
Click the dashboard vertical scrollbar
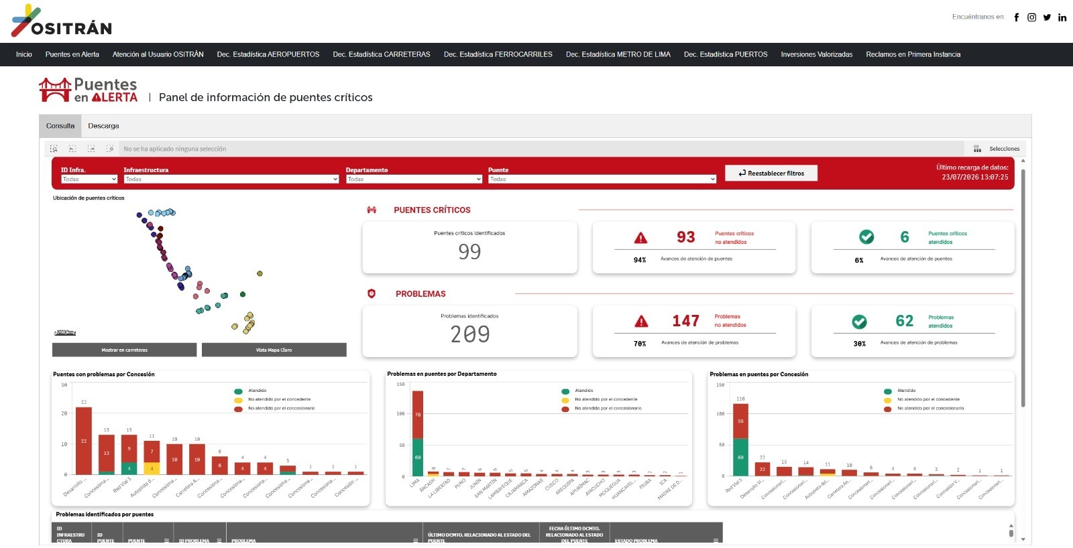click(1023, 288)
